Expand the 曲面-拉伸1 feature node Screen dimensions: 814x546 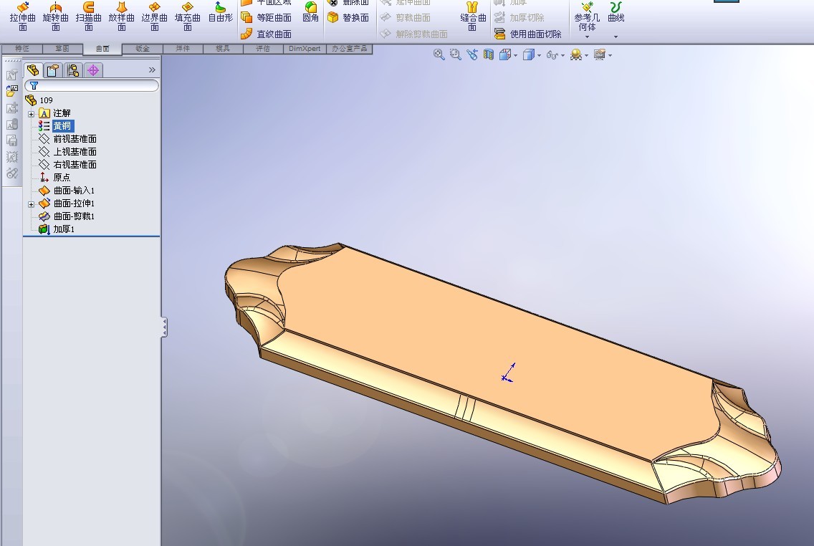[31, 204]
